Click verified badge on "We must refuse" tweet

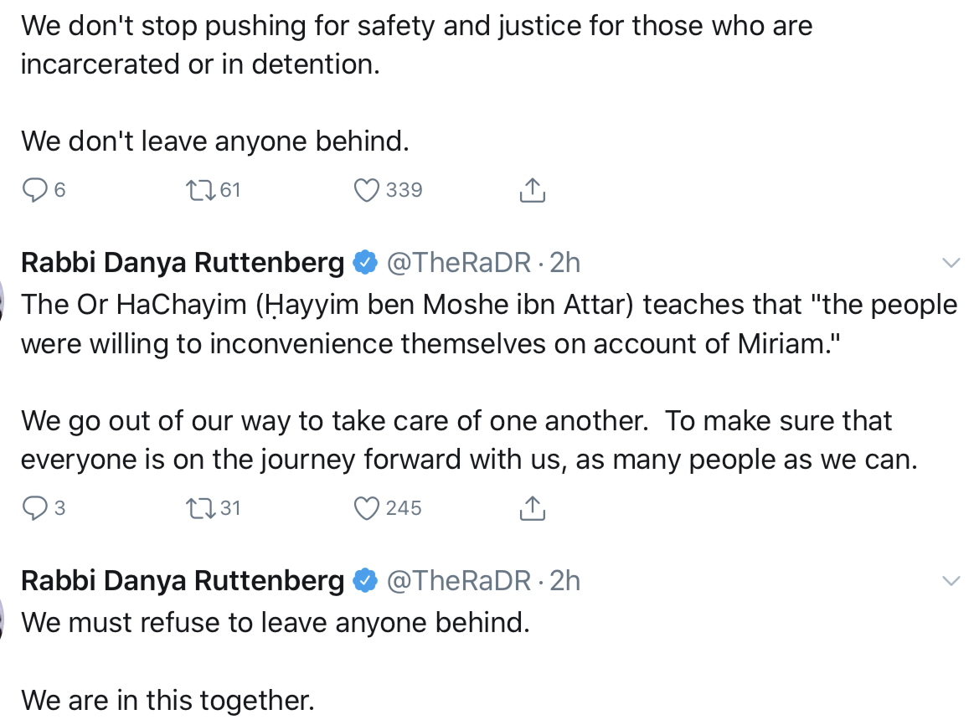tap(364, 580)
